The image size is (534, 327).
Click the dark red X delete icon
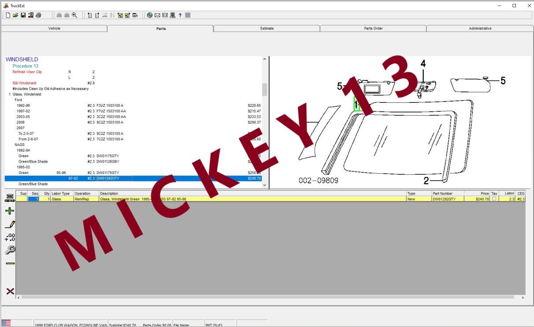[x=9, y=291]
